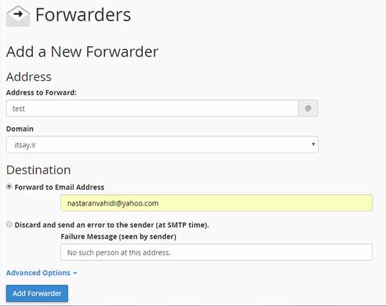Click the @ symbol addon

(x=308, y=108)
